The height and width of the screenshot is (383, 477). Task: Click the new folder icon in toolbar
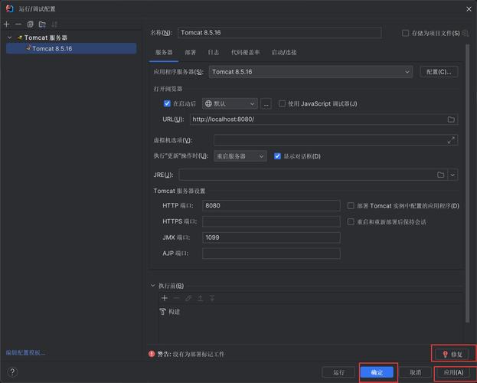pyautogui.click(x=42, y=24)
